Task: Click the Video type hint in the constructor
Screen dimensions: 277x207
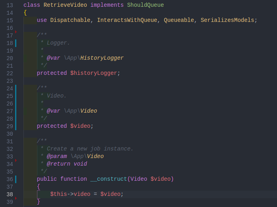Action: click(138, 179)
